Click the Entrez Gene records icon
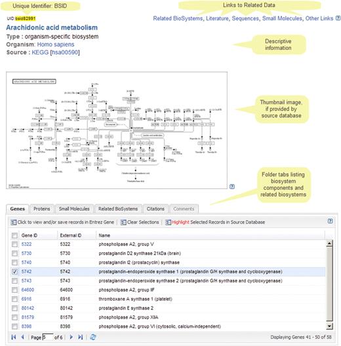The height and width of the screenshot is (346, 341). [x=14, y=222]
